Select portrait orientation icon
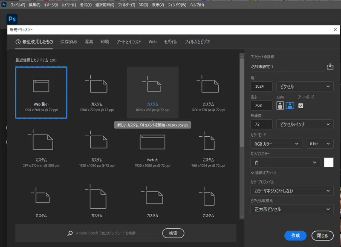341x247 pixels. pos(280,106)
